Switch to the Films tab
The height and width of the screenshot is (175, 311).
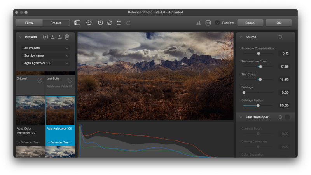[29, 23]
